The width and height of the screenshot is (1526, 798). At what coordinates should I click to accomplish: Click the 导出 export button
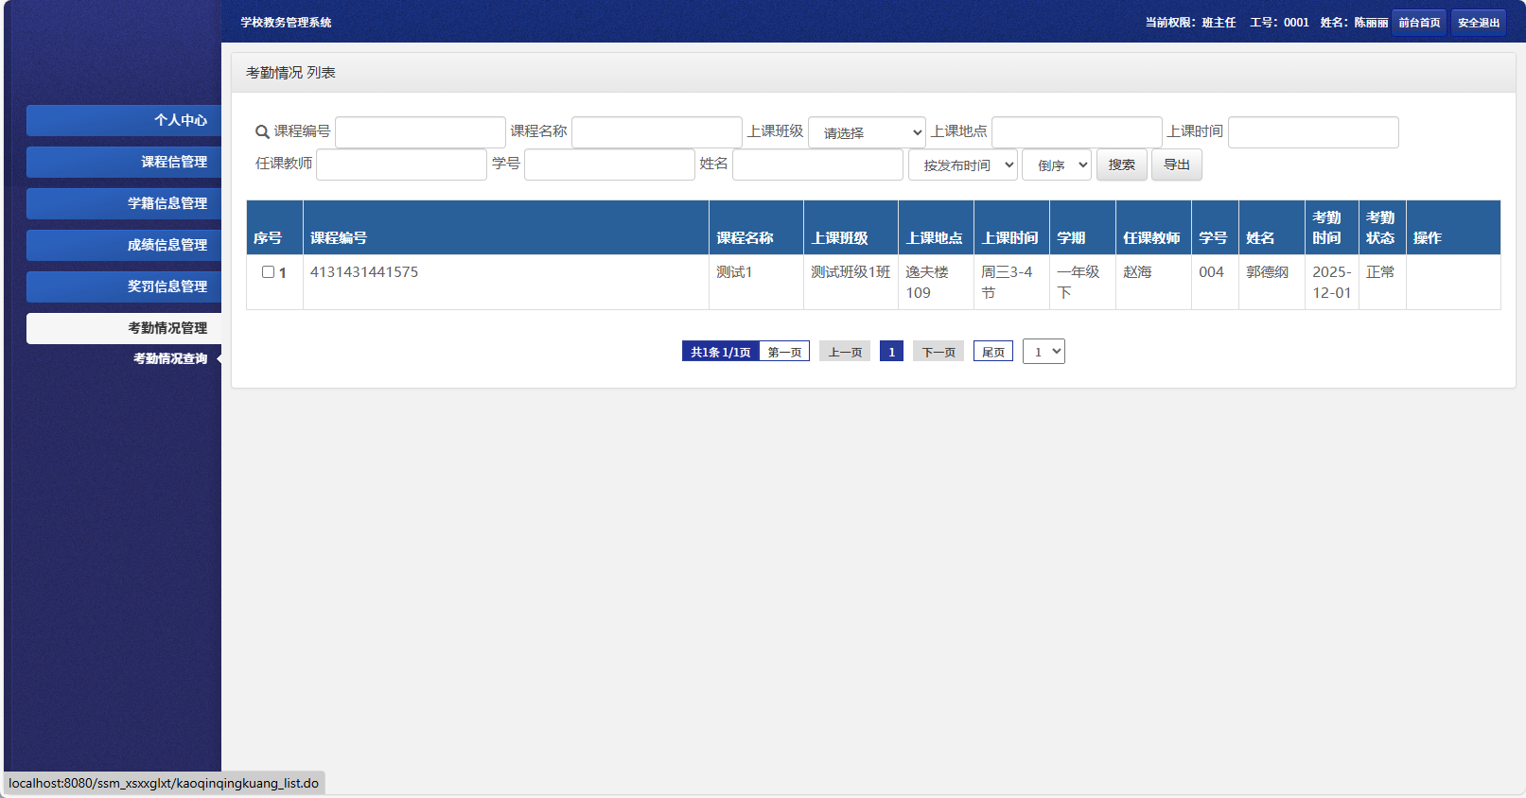point(1176,165)
